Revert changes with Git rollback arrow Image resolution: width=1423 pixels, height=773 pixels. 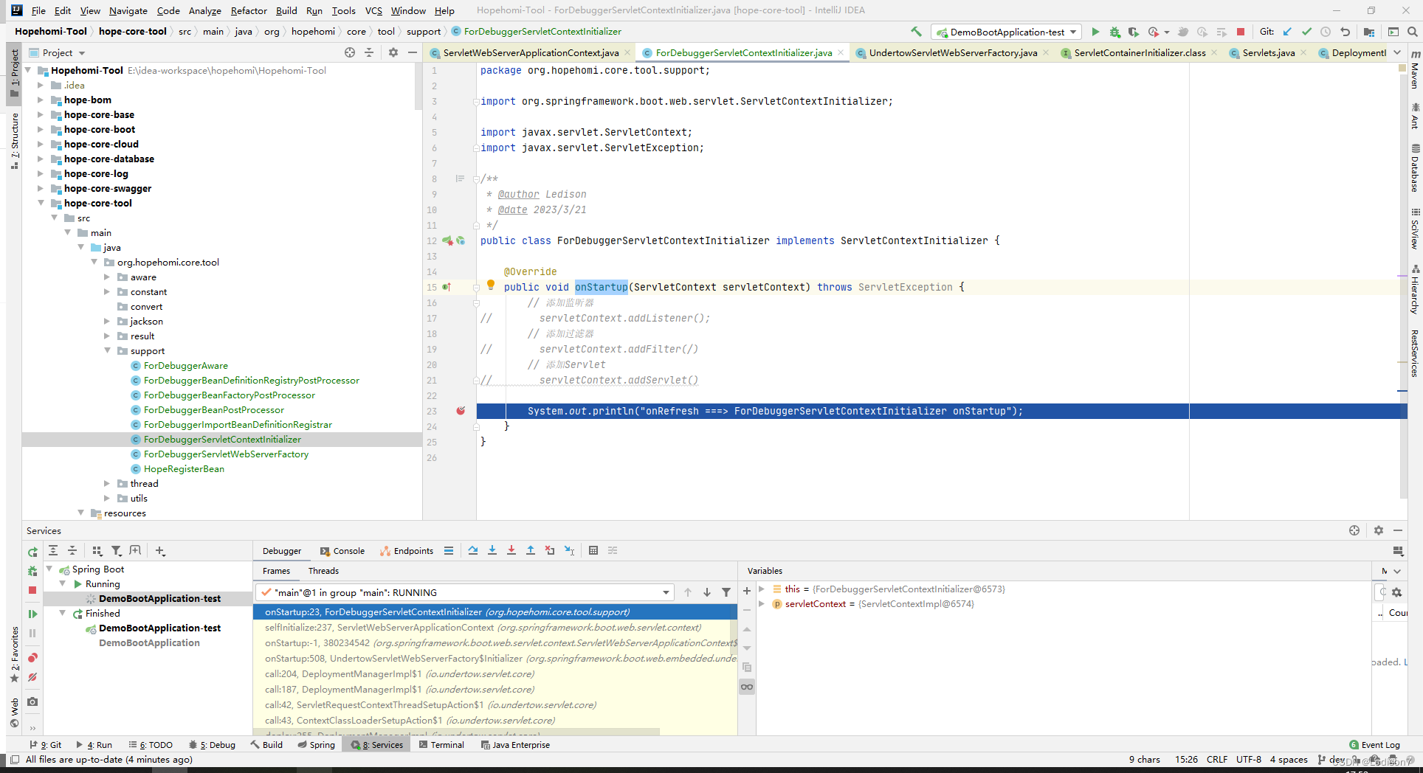1345,32
